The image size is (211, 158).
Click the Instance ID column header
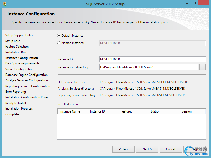point(103,111)
